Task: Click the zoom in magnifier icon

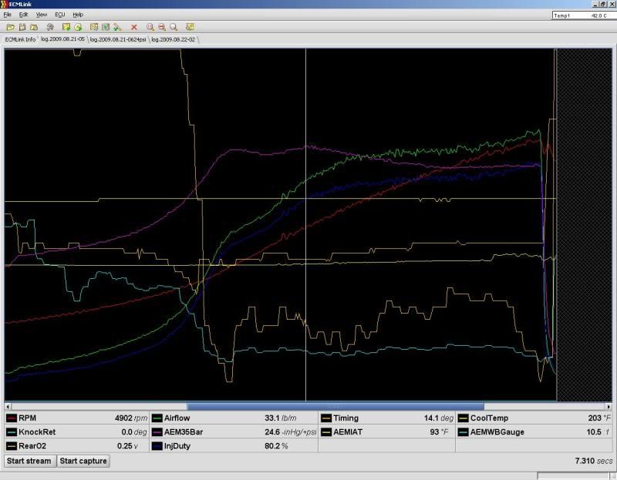Action: pos(150,27)
